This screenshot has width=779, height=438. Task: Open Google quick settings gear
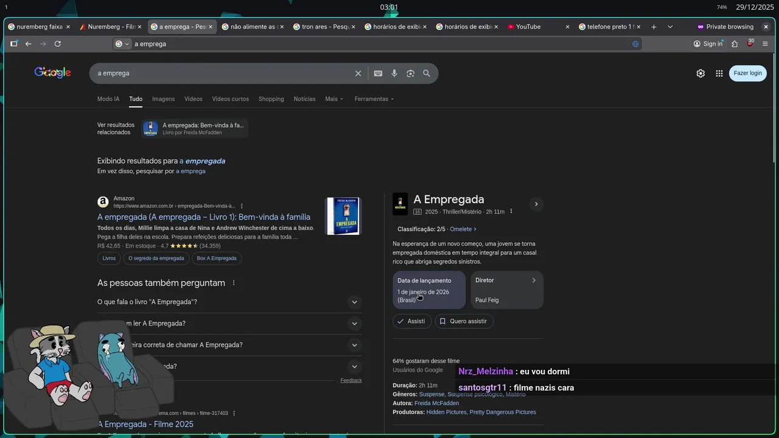pos(700,73)
